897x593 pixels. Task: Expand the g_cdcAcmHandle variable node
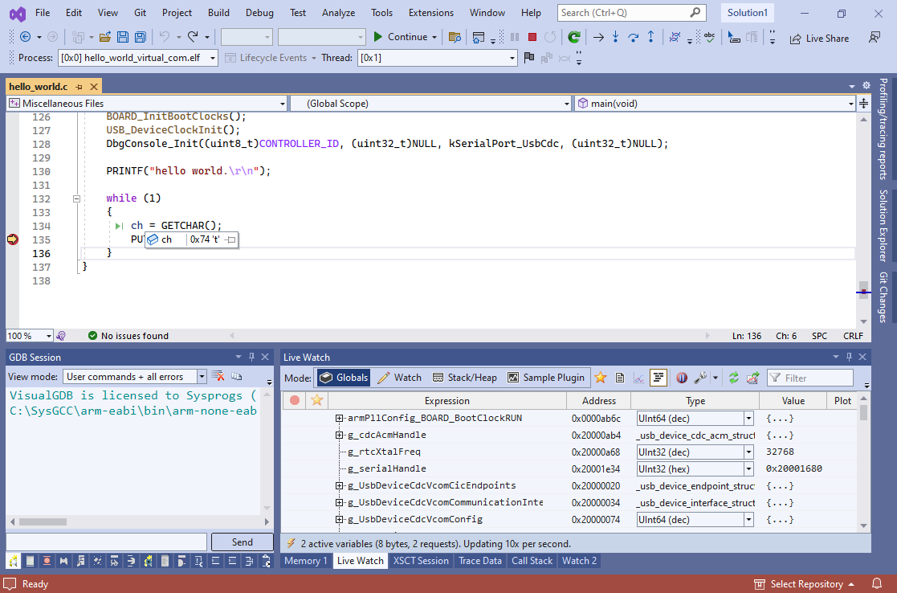[x=340, y=435]
